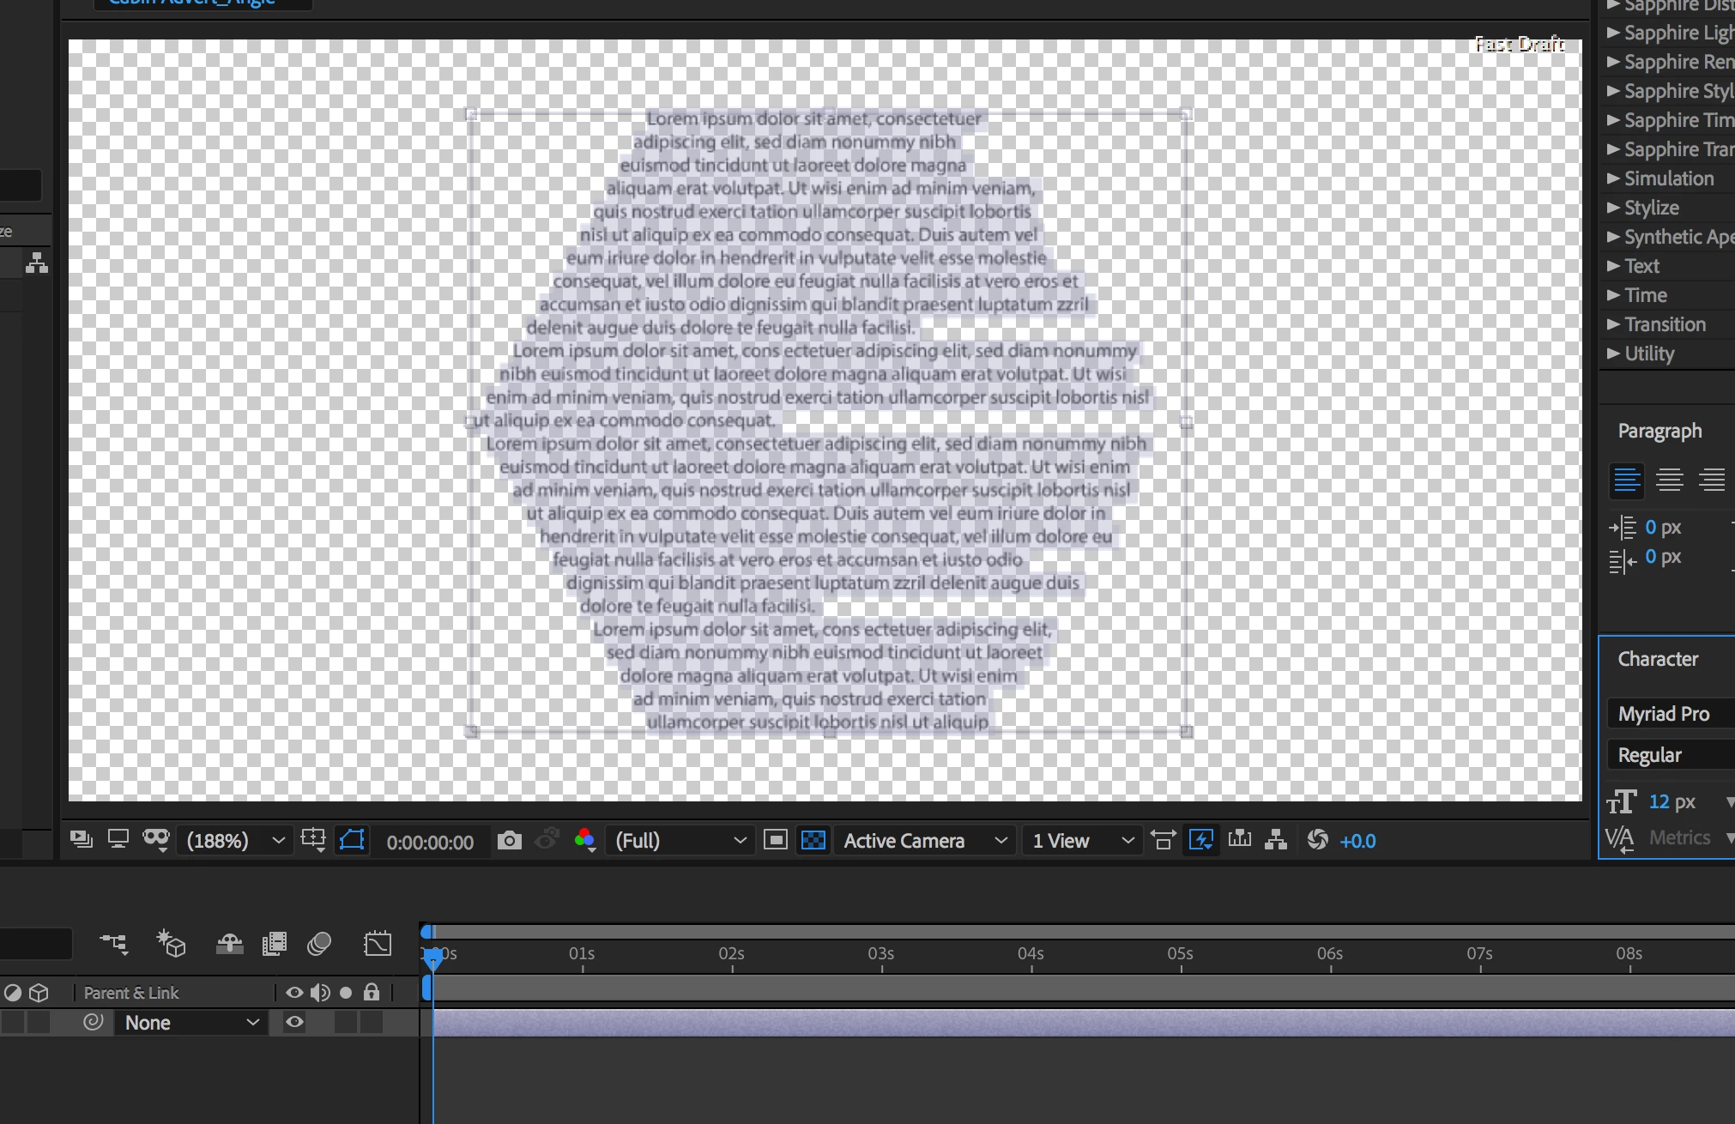The image size is (1735, 1124).
Task: Open the Active Camera view dropdown
Action: [925, 841]
